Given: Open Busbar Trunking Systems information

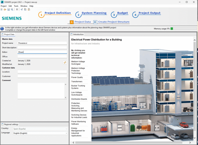Looking at the screenshot, I should [x=78, y=87].
